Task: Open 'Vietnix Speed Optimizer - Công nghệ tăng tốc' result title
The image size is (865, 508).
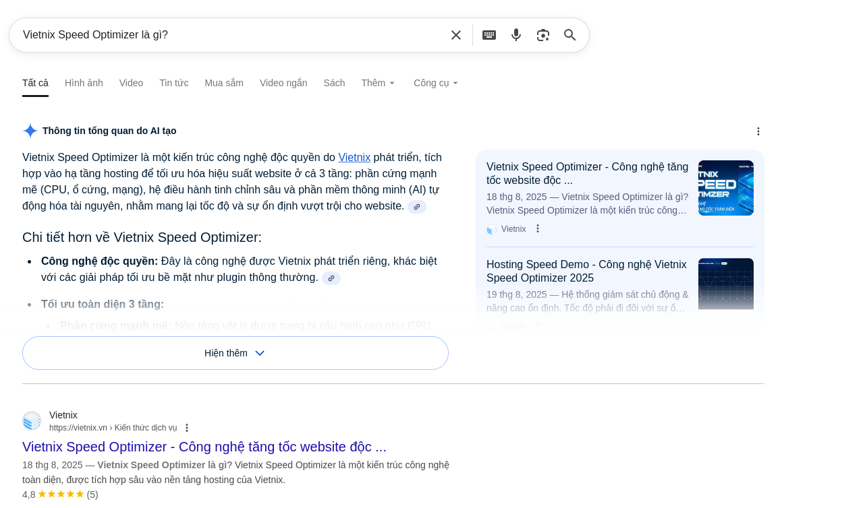Action: pos(204,447)
